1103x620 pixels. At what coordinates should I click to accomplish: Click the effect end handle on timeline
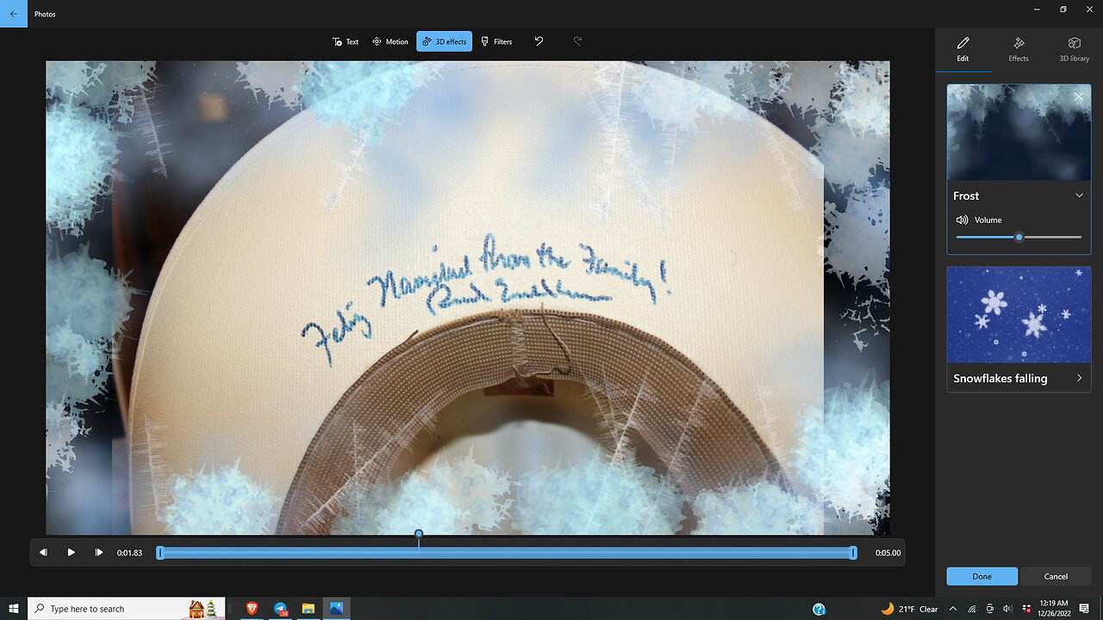(853, 553)
